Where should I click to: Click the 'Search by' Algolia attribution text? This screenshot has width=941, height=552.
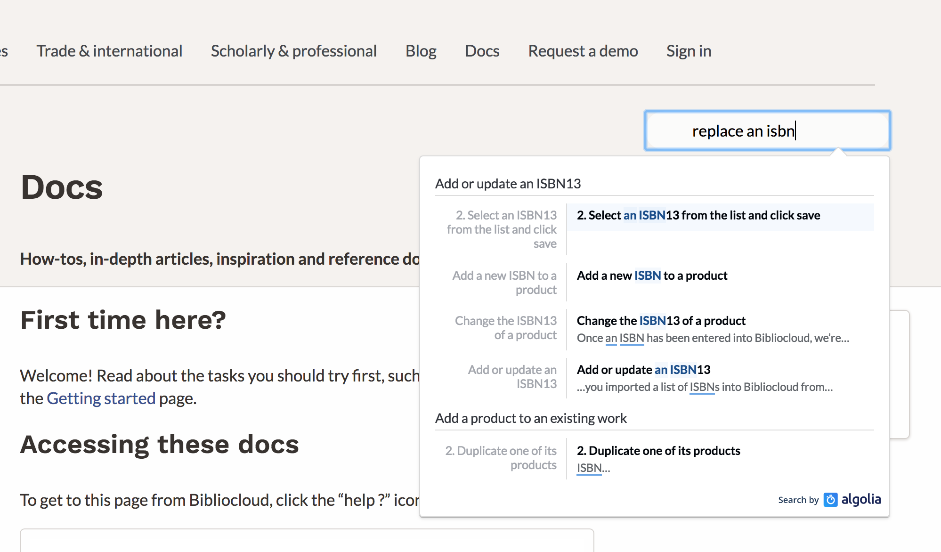(798, 500)
